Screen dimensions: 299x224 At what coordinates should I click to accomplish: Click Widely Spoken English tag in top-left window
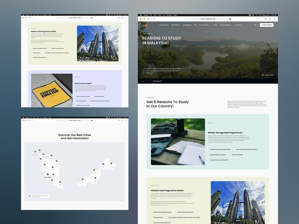click(x=99, y=97)
